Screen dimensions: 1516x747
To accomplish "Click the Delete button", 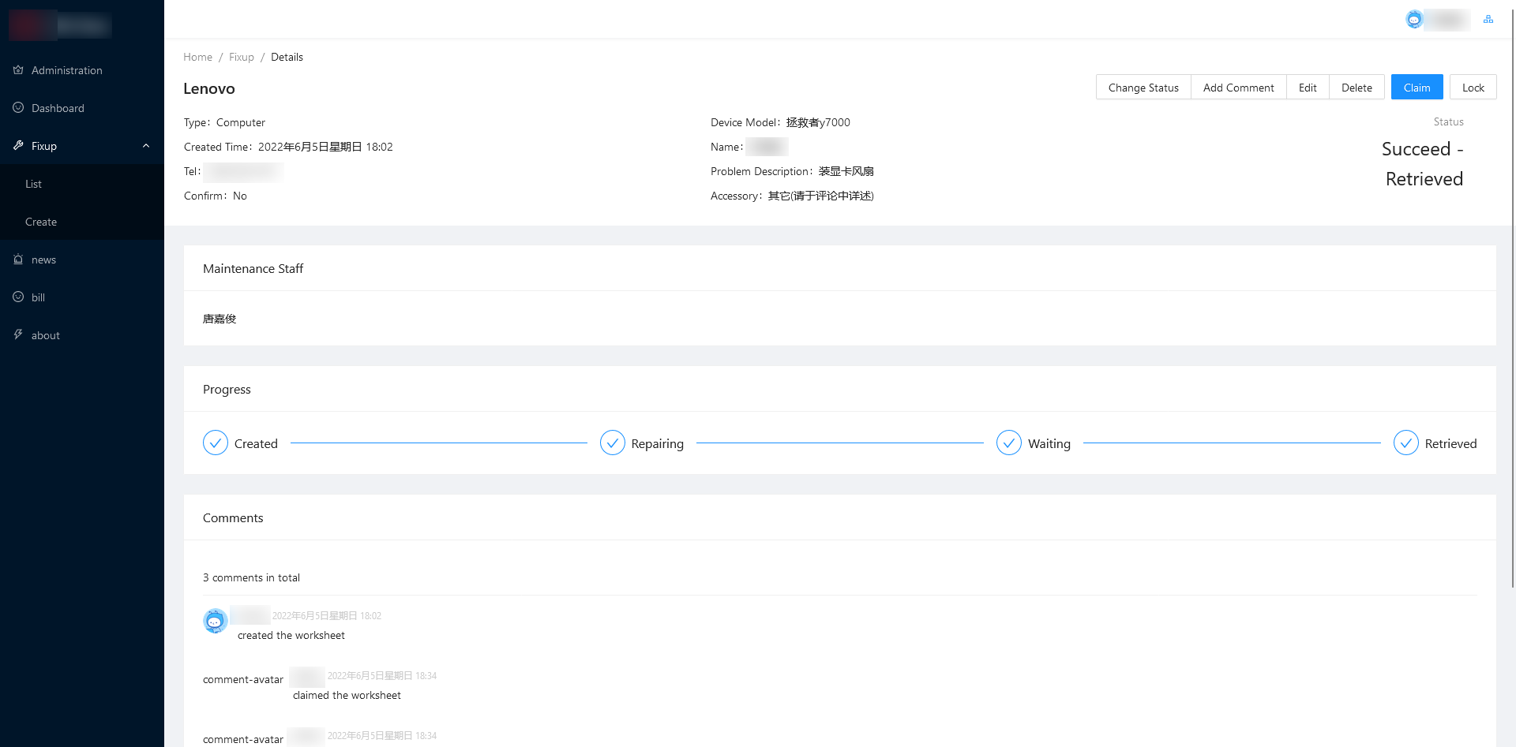I will [1357, 88].
